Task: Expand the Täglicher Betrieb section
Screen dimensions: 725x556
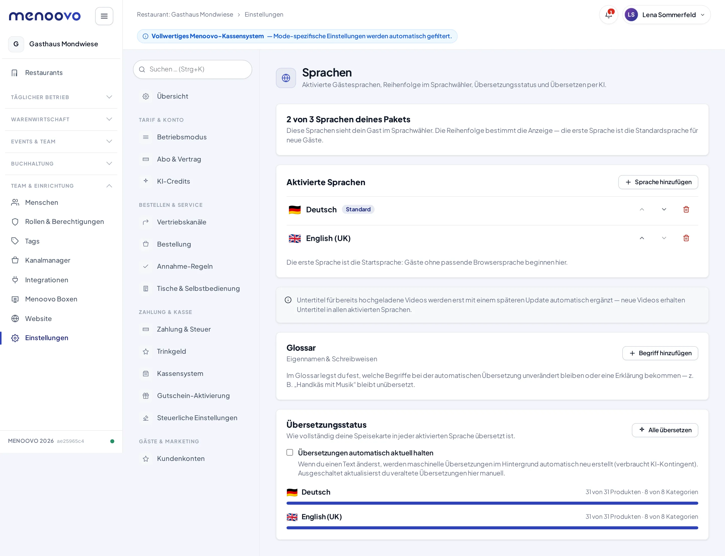Action: 61,97
